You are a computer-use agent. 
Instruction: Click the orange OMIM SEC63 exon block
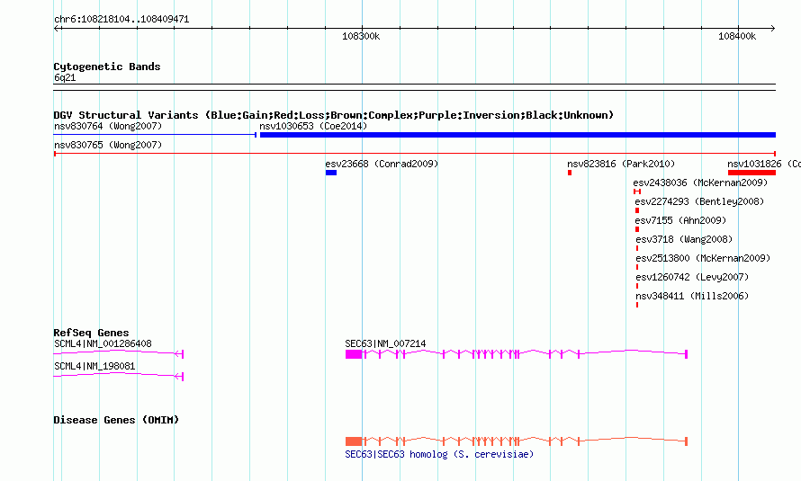point(354,441)
